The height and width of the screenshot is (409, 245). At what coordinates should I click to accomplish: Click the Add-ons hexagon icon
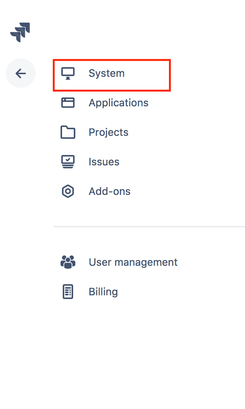tap(68, 191)
